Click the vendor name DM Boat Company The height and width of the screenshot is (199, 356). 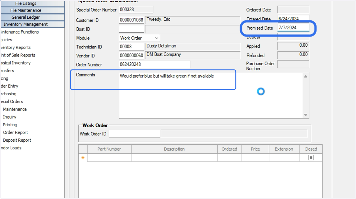[164, 55]
